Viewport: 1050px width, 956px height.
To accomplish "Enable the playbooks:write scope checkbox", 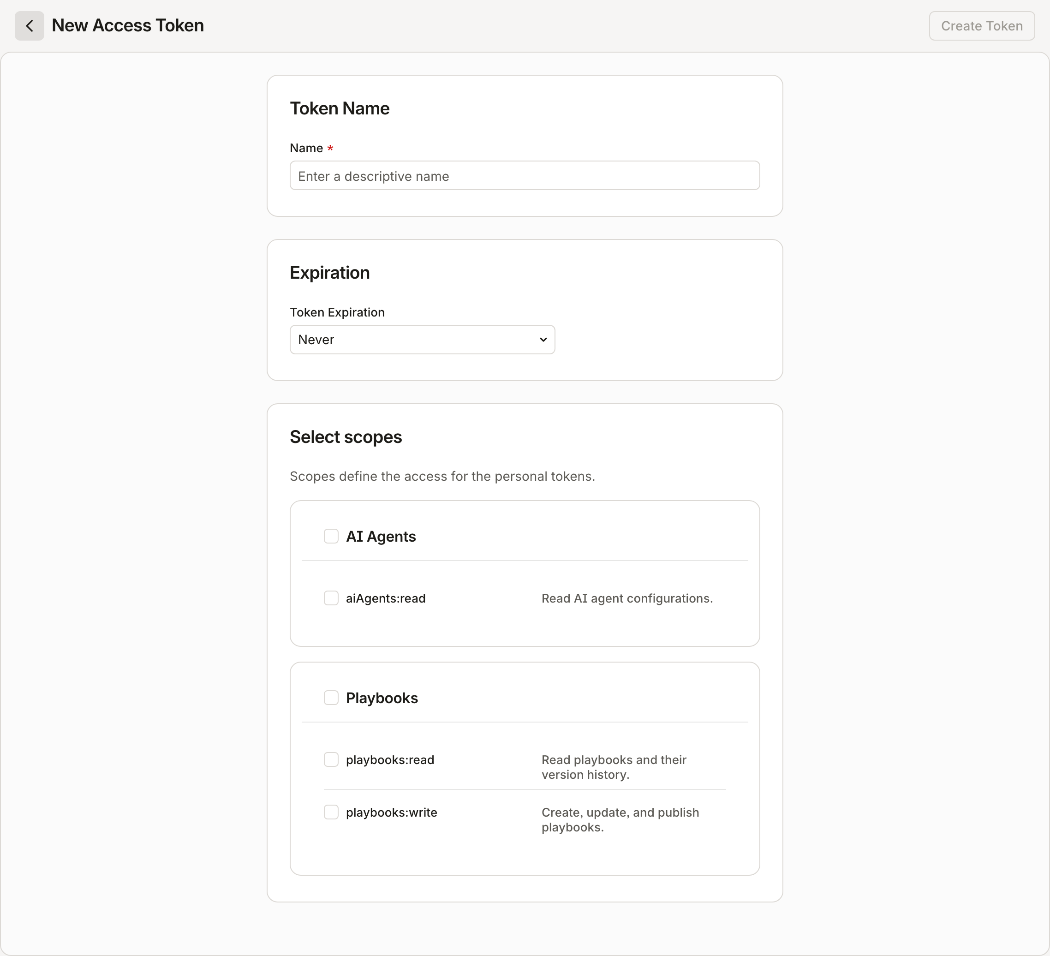I will 331,812.
